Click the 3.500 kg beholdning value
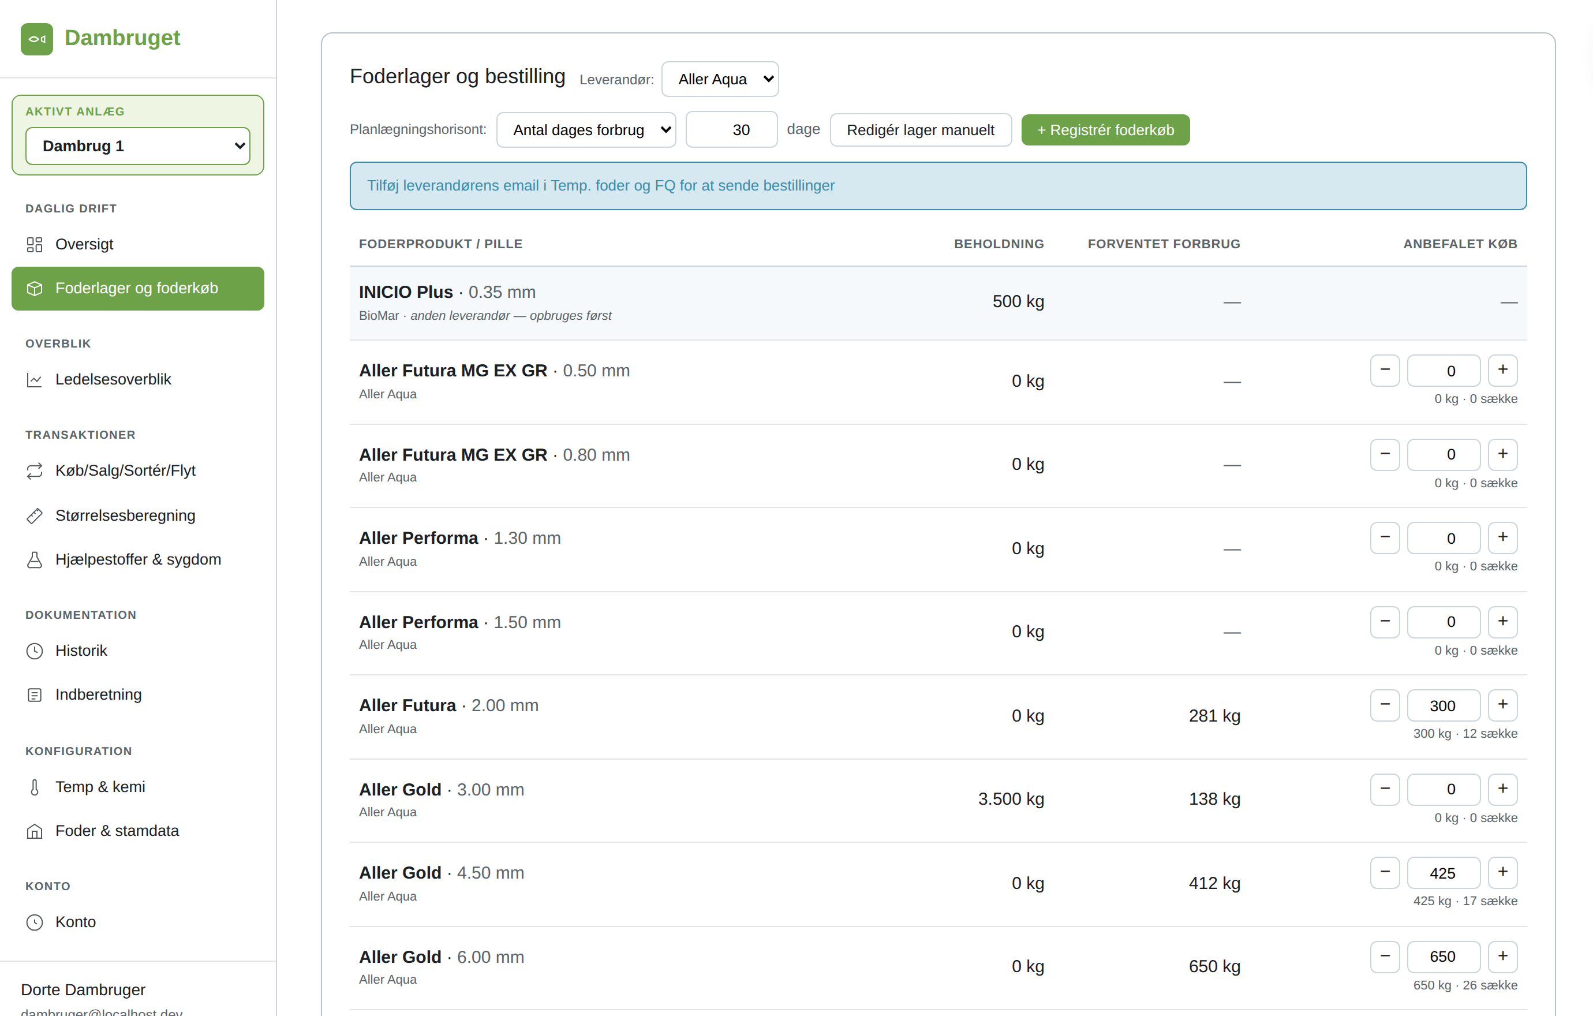Viewport: 1593px width, 1016px height. click(x=1011, y=799)
